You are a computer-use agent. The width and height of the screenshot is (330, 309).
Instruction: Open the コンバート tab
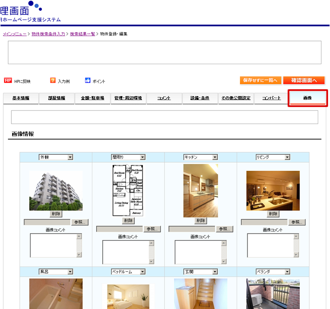tap(272, 98)
